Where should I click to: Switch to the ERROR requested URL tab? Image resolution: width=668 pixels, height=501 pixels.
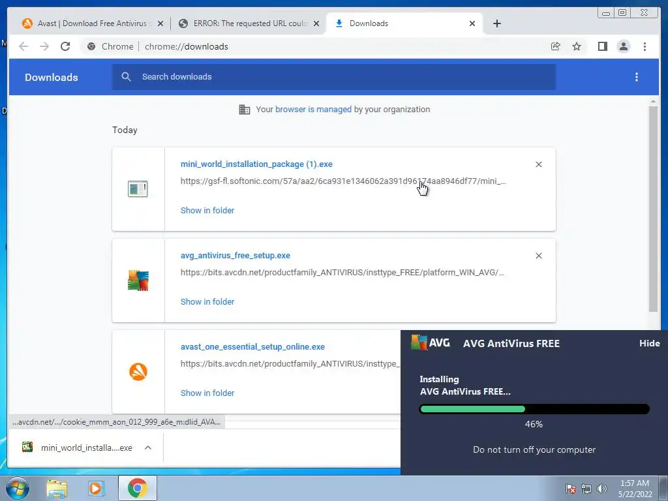[249, 23]
